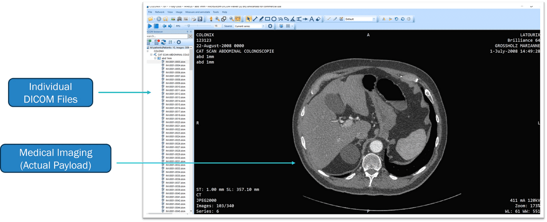Image resolution: width=547 pixels, height=222 pixels.
Task: Open the Help menu
Action: click(224, 12)
